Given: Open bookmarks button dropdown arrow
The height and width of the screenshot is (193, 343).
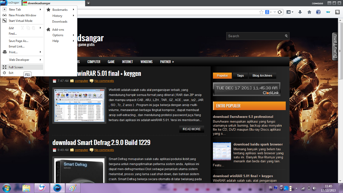Looking at the screenshot, I should (293, 12).
